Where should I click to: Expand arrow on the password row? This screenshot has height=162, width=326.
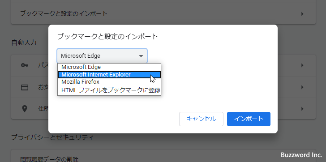(302, 66)
